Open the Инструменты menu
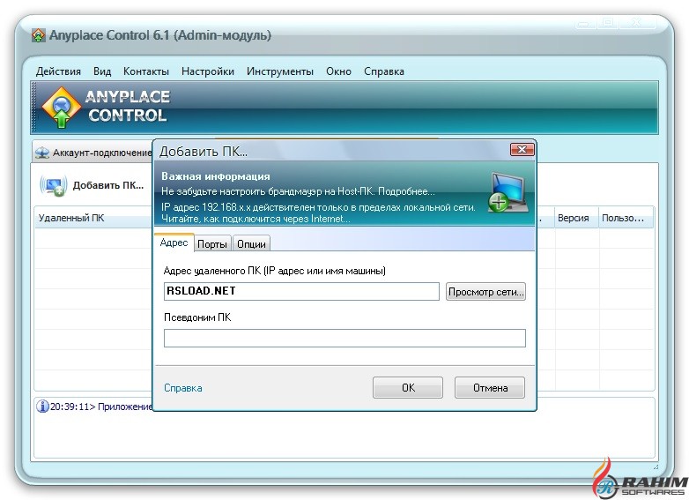Screen dimensions: 689x500 pyautogui.click(x=280, y=71)
